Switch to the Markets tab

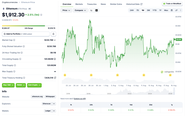[x=79, y=4]
